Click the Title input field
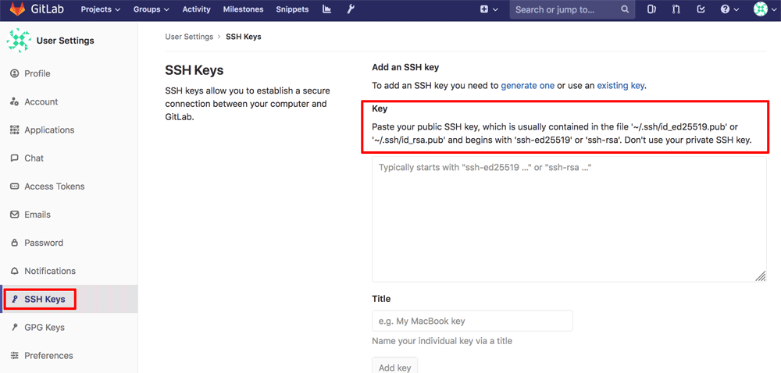Screen dimensions: 781x373 [x=472, y=321]
